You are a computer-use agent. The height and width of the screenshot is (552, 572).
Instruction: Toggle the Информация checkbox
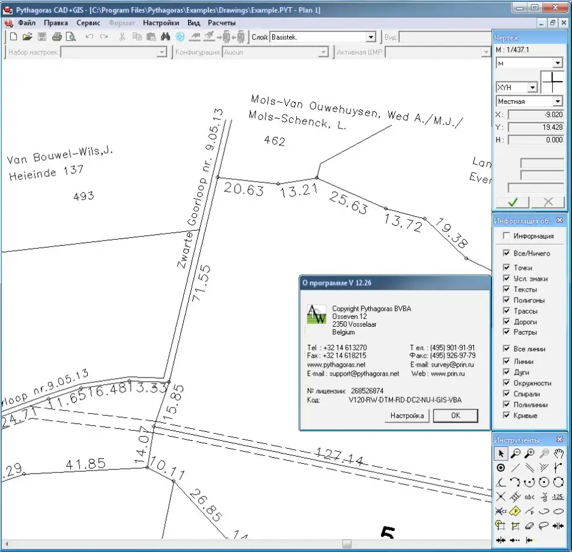[506, 236]
